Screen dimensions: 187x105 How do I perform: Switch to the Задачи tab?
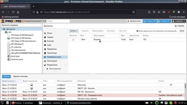pos(6,76)
